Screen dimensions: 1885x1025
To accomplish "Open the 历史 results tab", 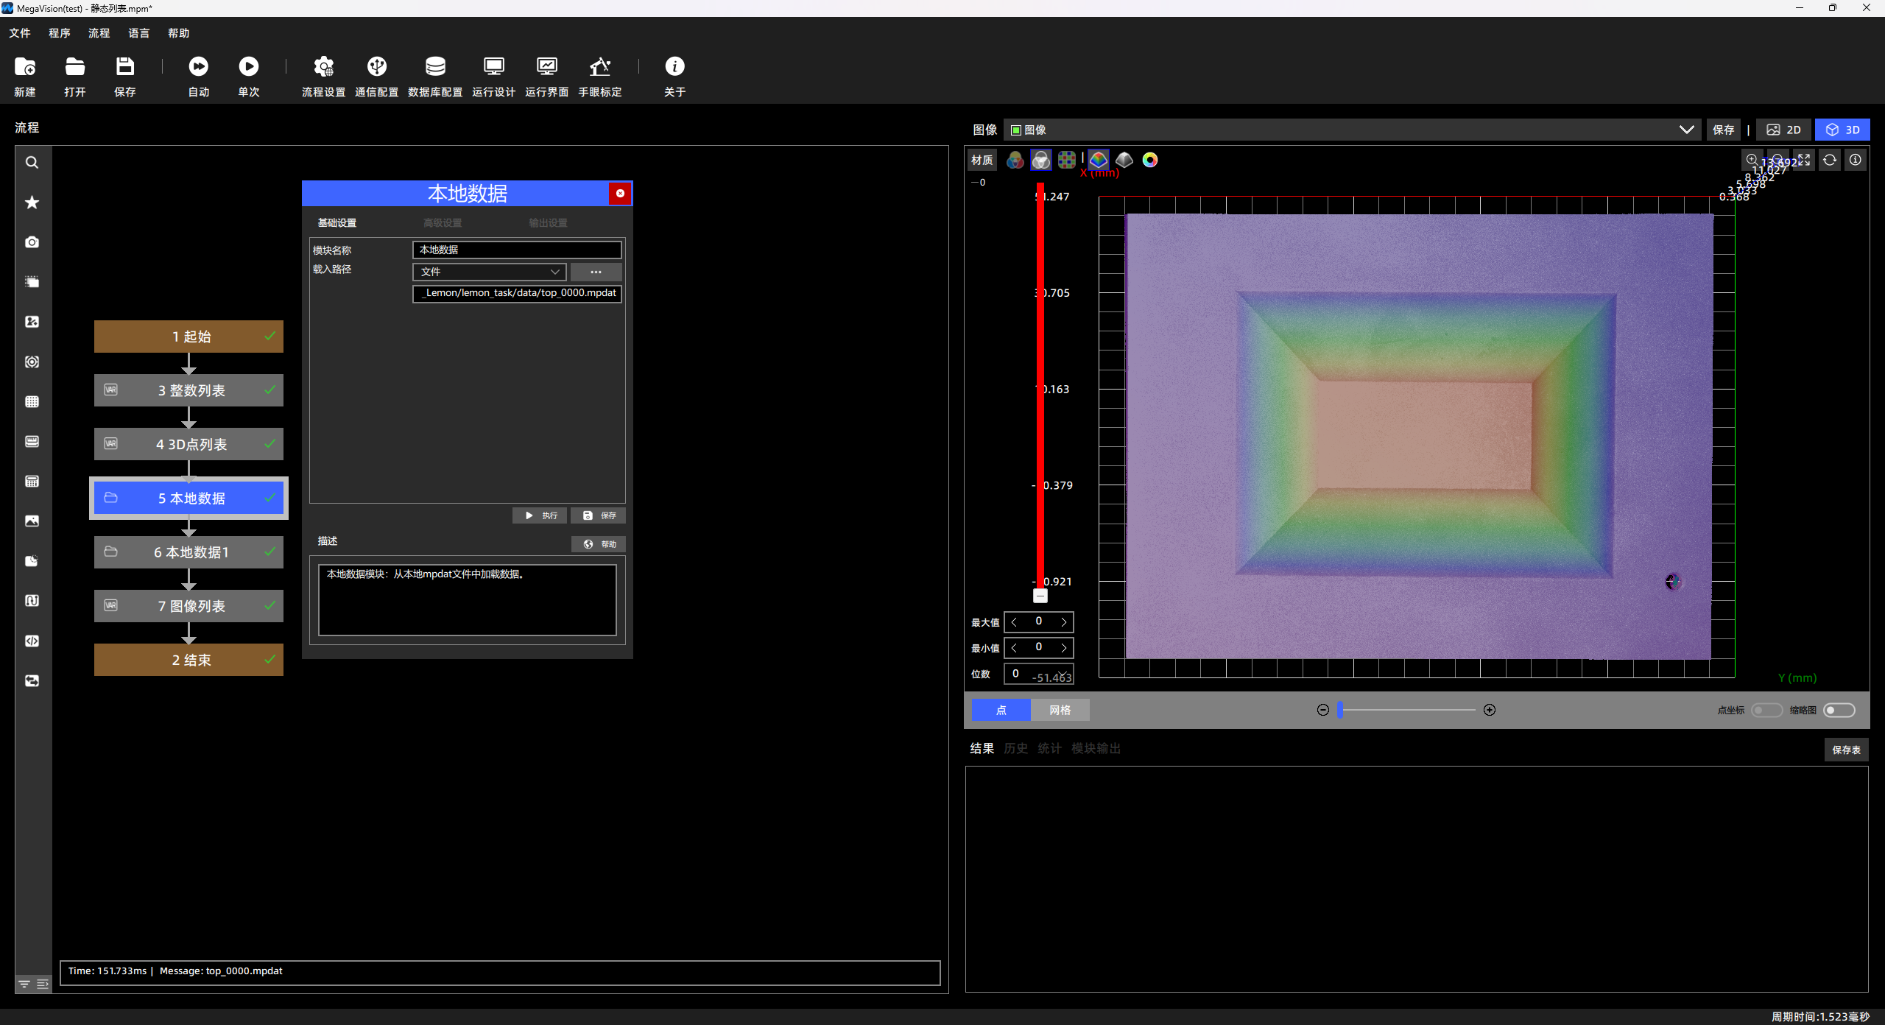I will [1015, 749].
